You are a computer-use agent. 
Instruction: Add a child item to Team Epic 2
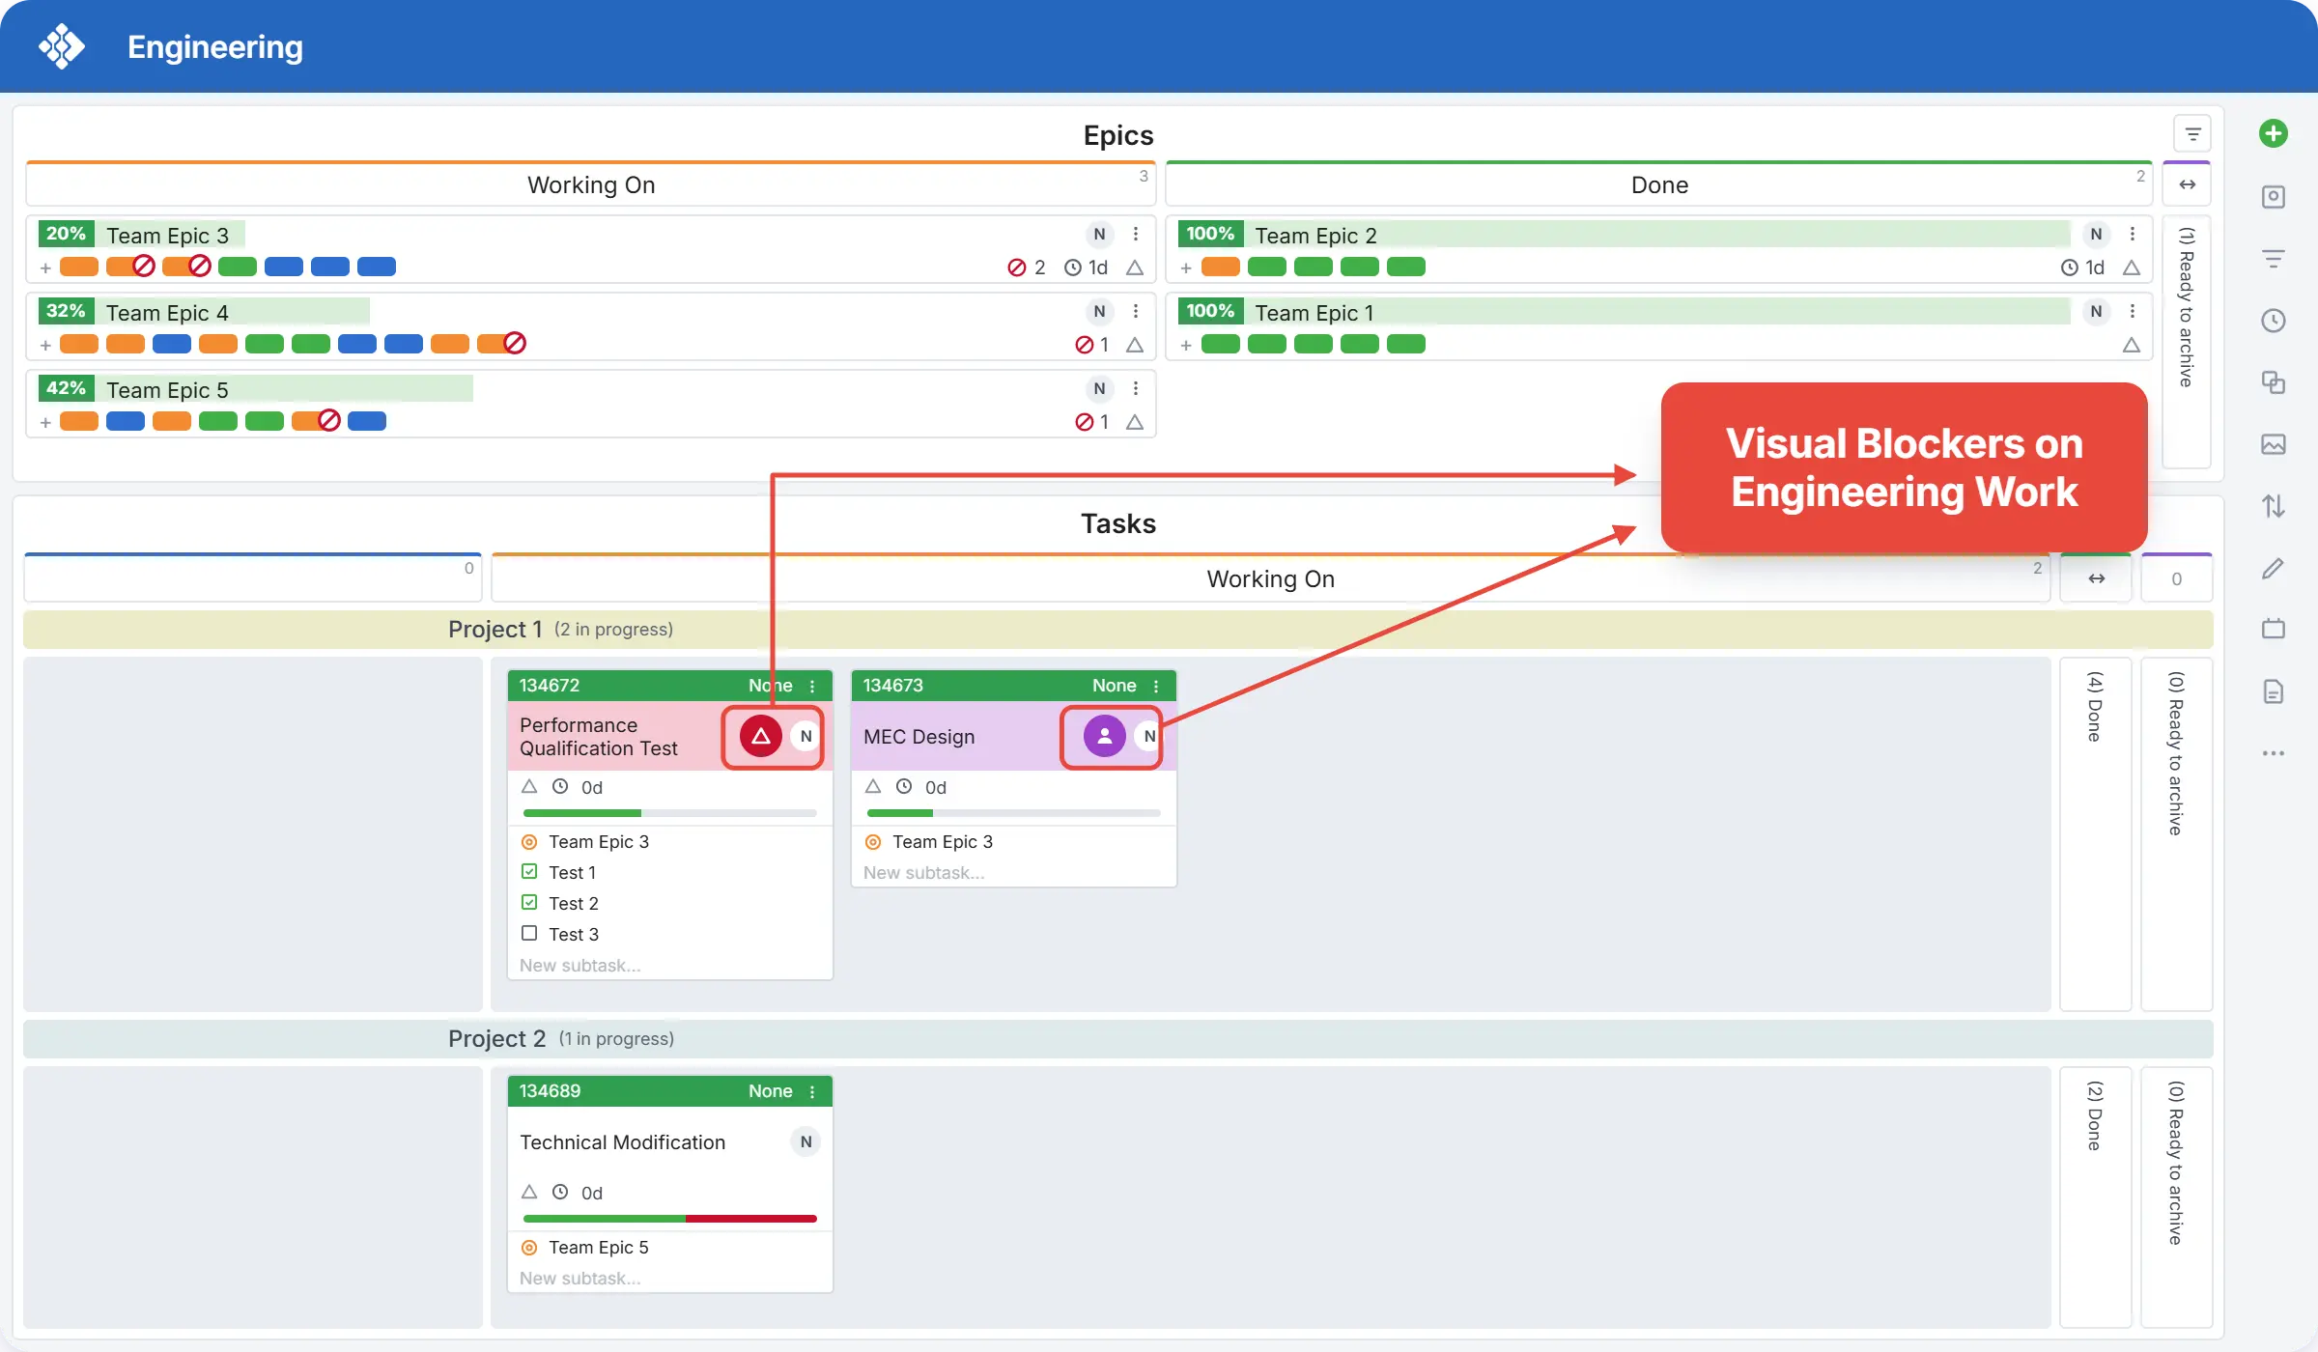click(x=1186, y=268)
